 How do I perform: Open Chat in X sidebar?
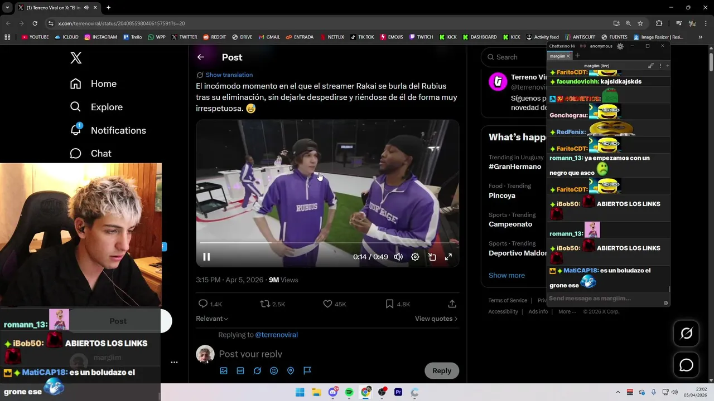[90, 153]
